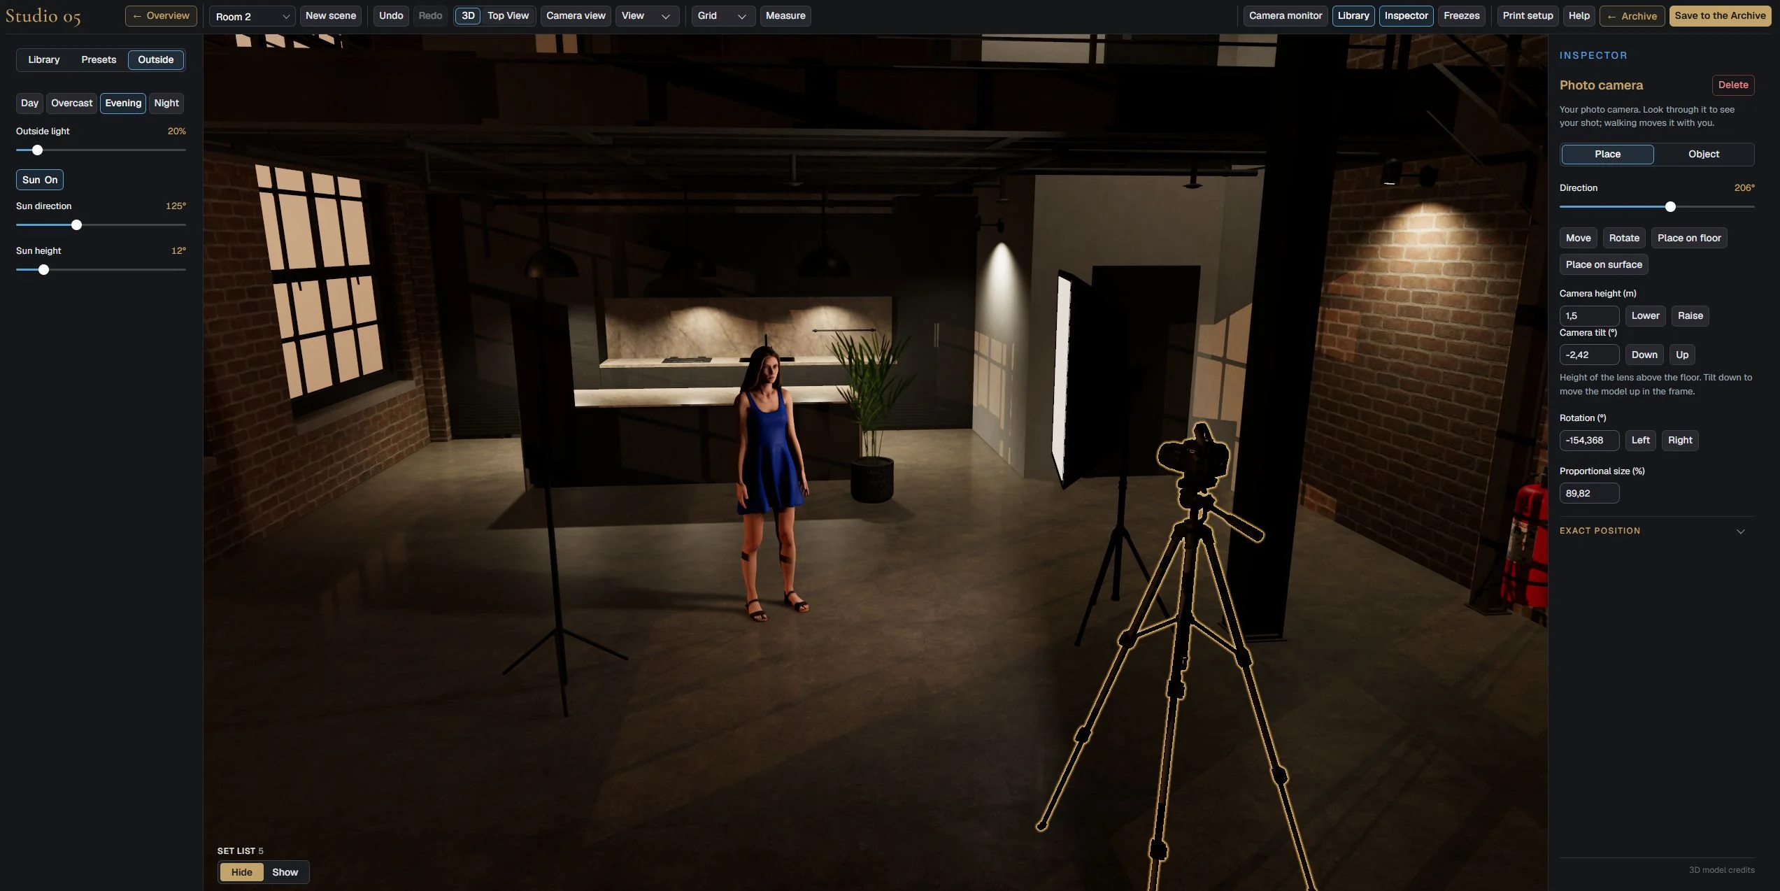1780x891 pixels.
Task: Toggle the Sun On button
Action: (40, 180)
